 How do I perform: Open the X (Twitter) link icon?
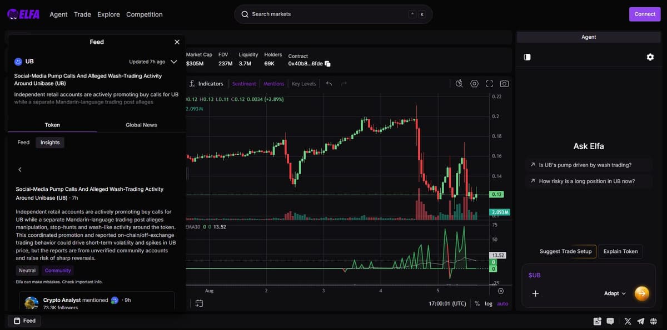pyautogui.click(x=628, y=321)
